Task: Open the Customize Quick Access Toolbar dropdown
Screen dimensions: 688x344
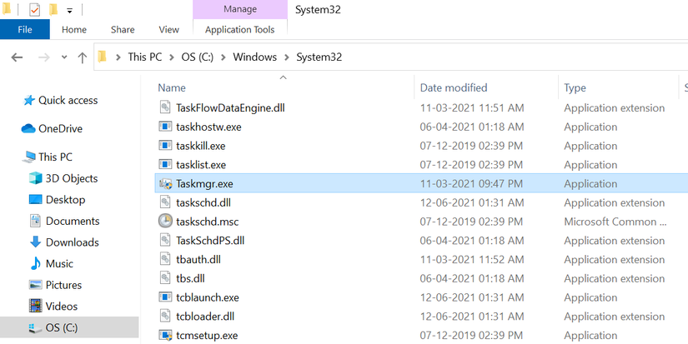Action: pyautogui.click(x=68, y=11)
